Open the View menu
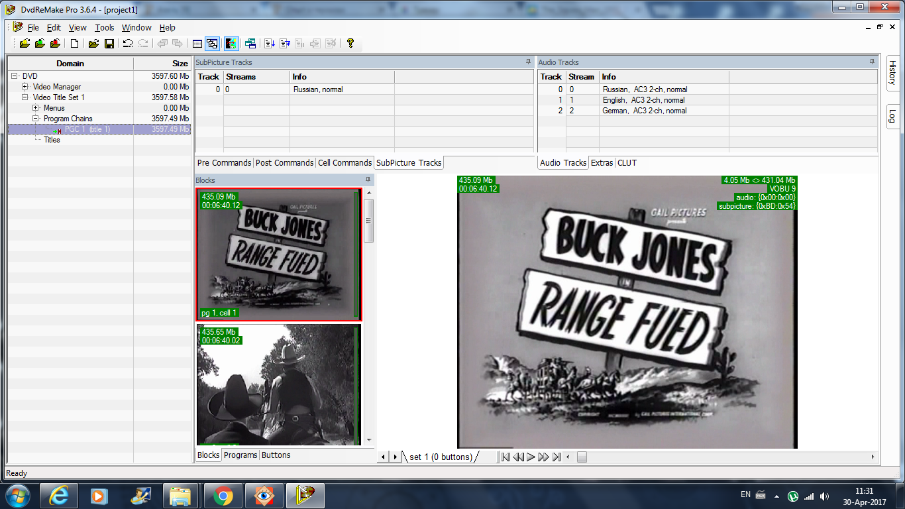Viewport: 905px width, 509px height. point(78,28)
